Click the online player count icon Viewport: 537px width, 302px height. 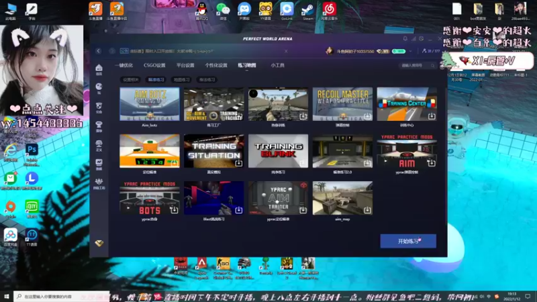pyautogui.click(x=424, y=51)
